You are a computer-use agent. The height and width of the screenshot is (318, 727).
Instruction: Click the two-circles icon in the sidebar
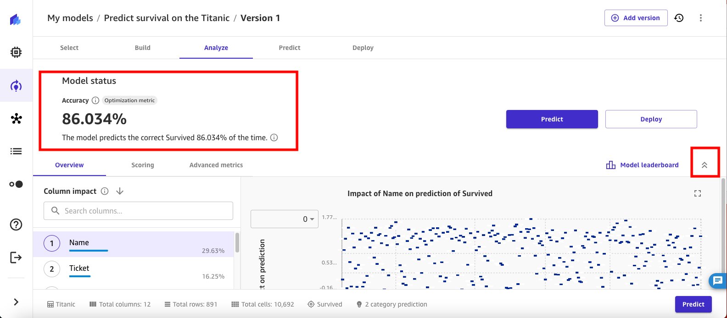tap(16, 184)
